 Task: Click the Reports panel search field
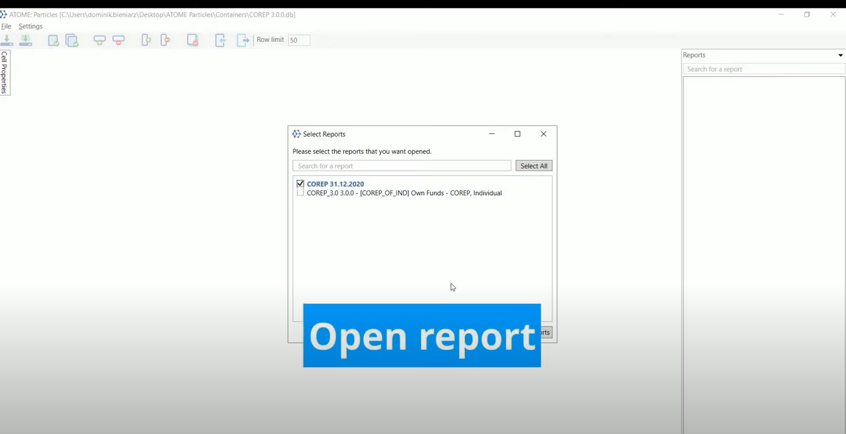(x=764, y=69)
